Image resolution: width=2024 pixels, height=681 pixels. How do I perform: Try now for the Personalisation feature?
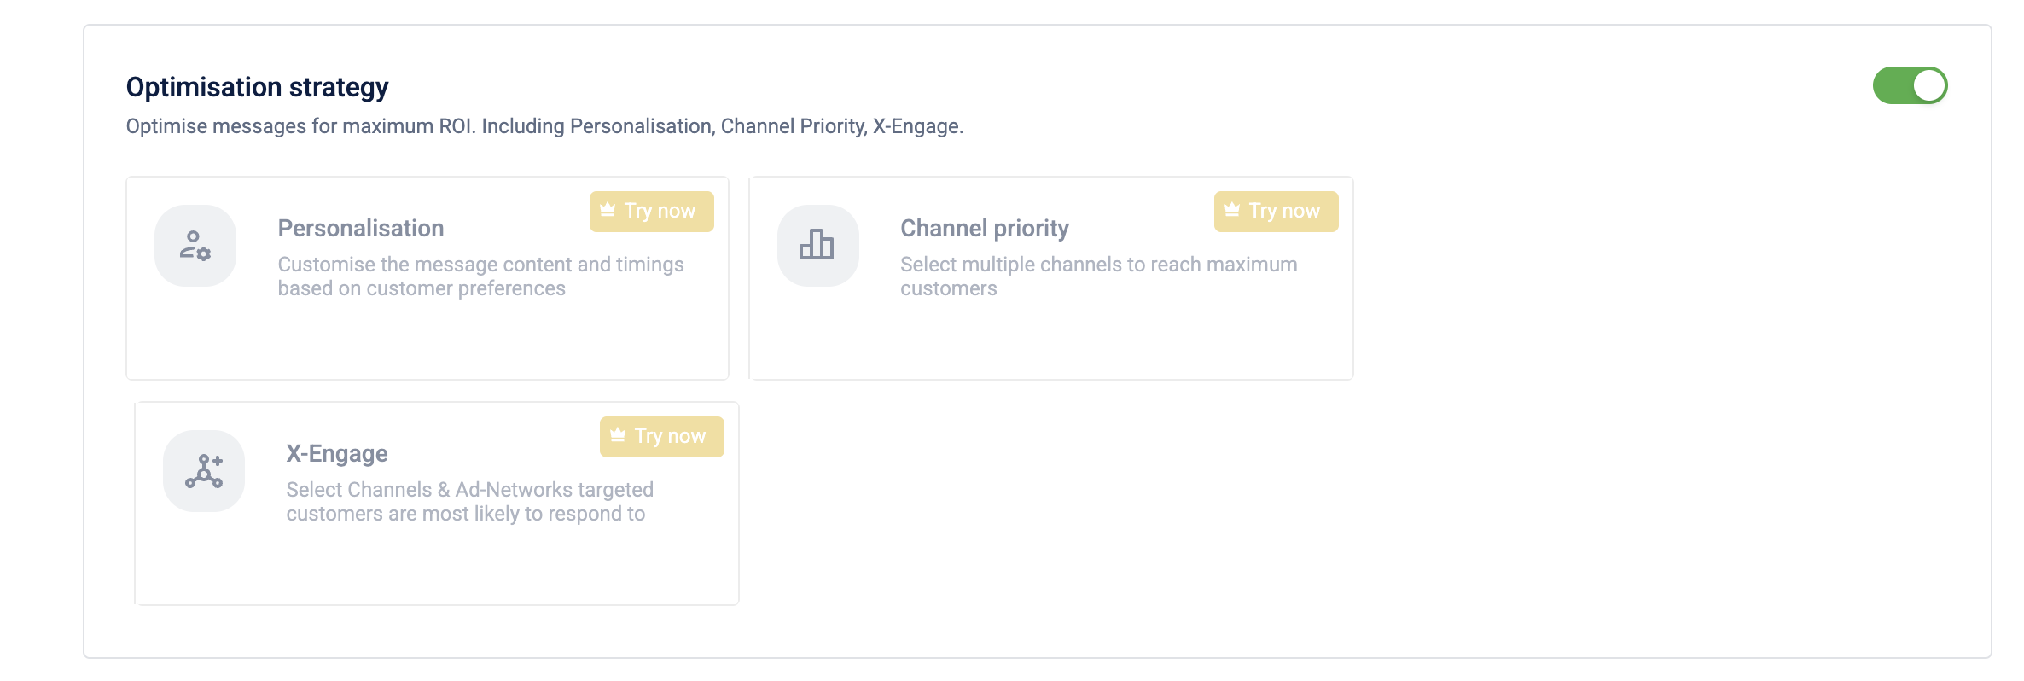[x=652, y=212]
